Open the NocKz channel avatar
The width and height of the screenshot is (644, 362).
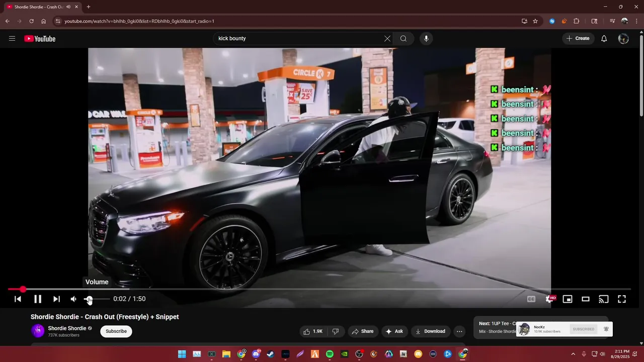[524, 329]
